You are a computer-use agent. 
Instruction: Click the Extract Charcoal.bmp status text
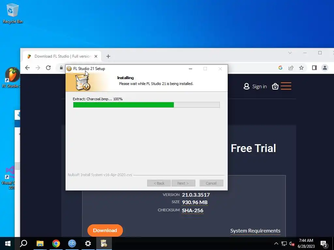pyautogui.click(x=98, y=99)
